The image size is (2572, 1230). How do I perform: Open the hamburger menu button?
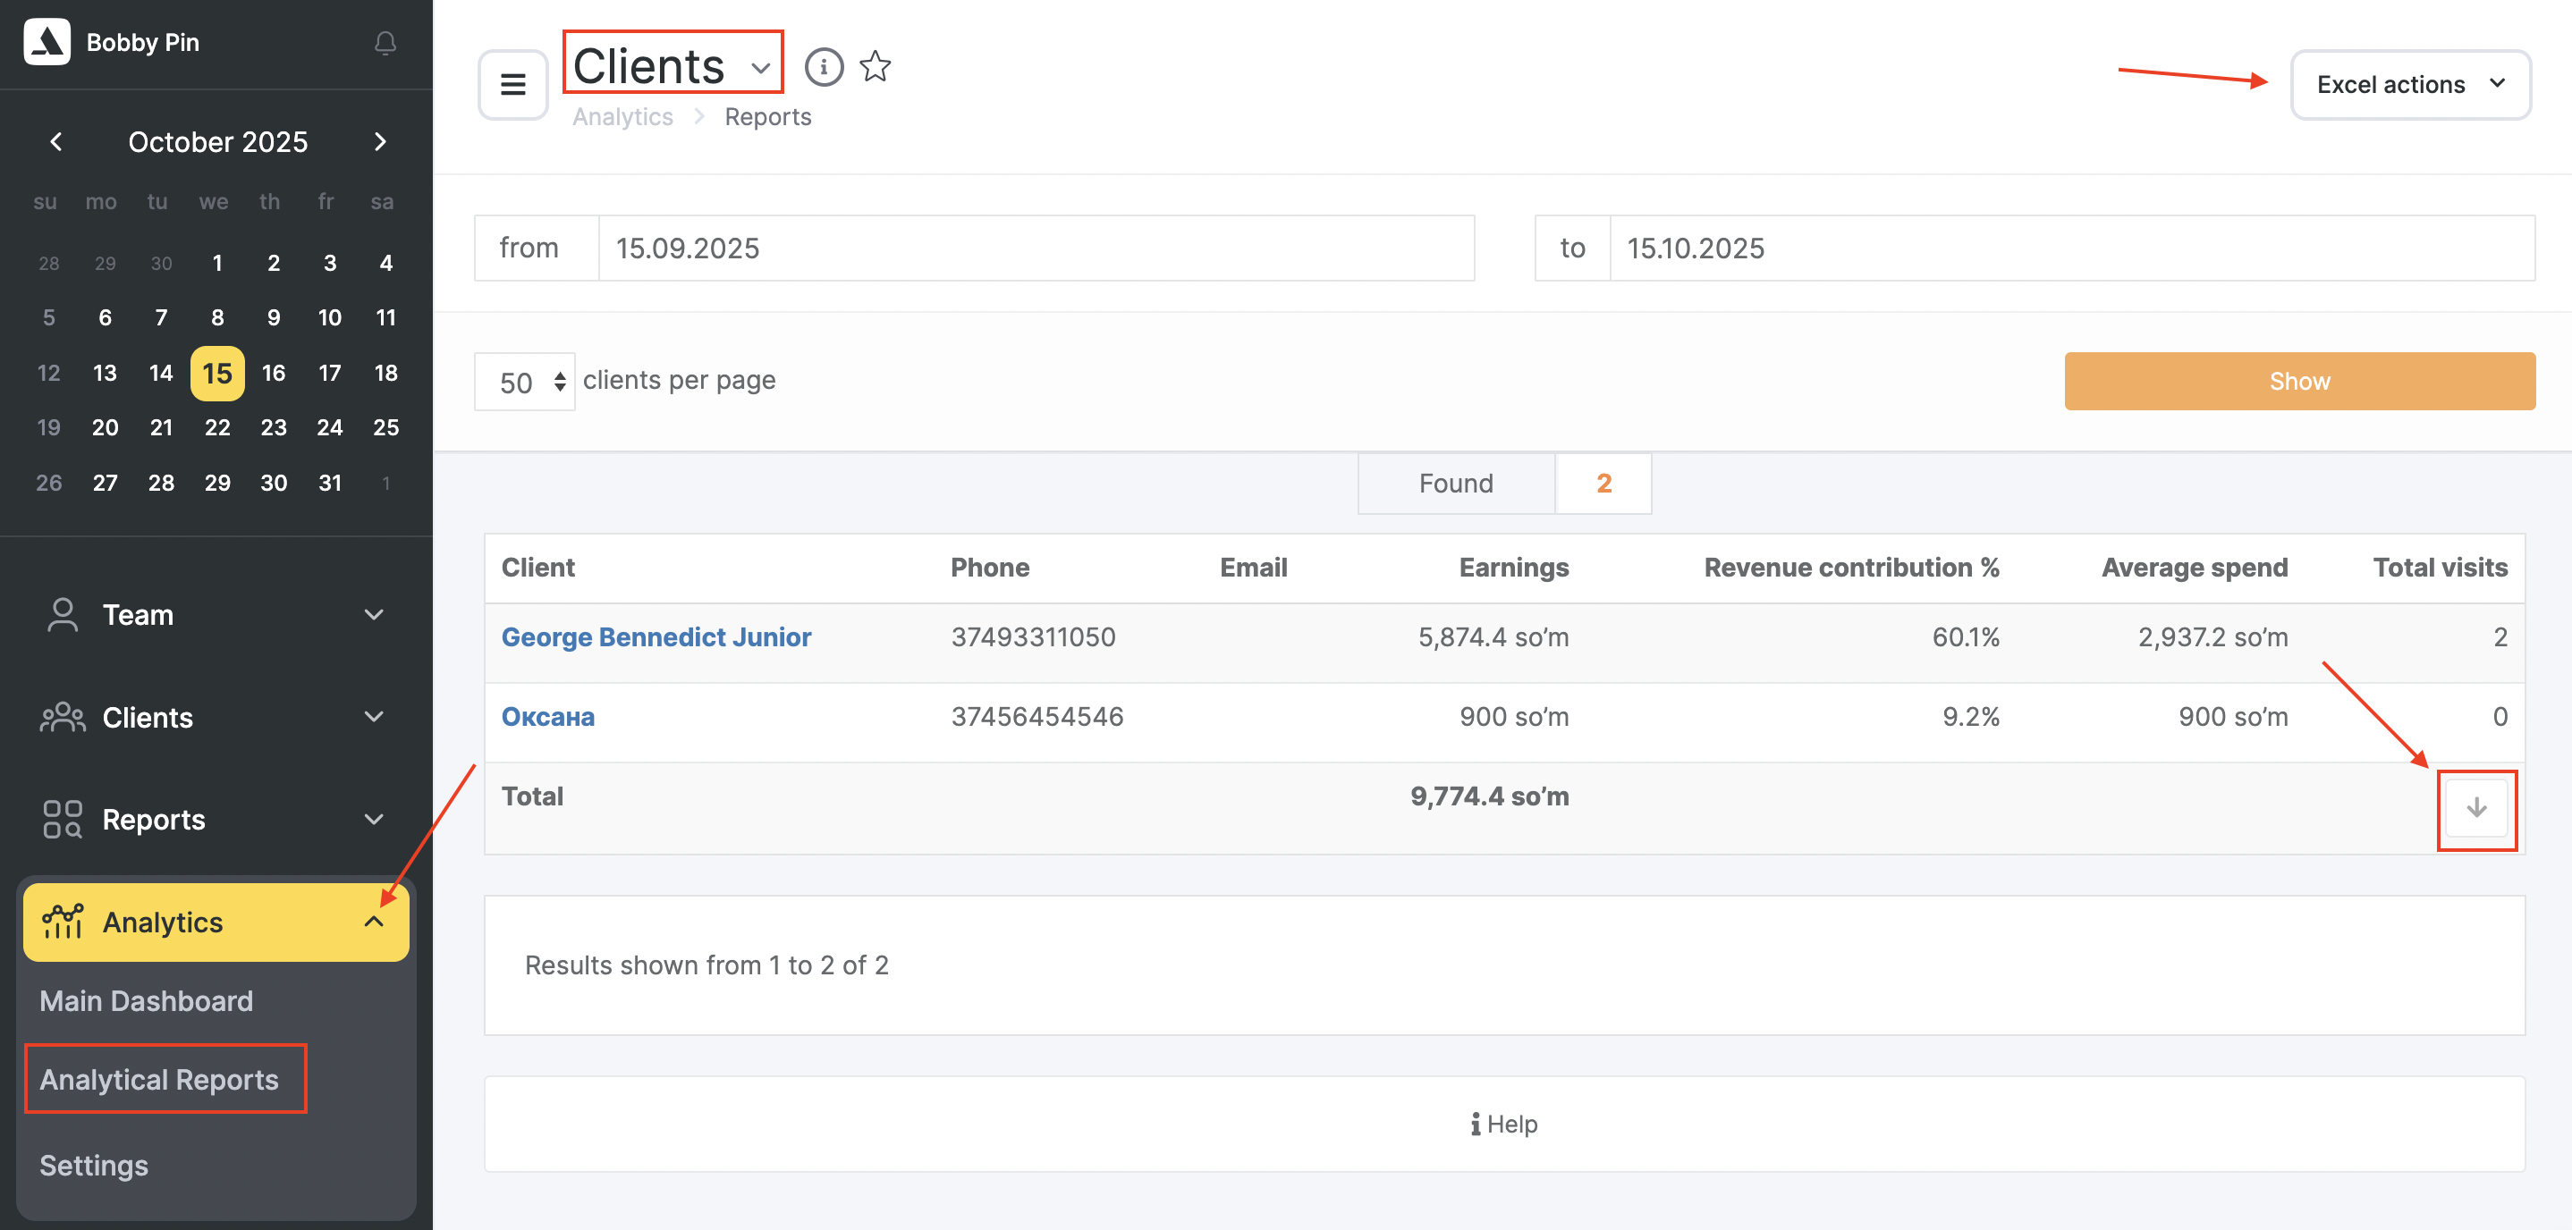pyautogui.click(x=513, y=85)
